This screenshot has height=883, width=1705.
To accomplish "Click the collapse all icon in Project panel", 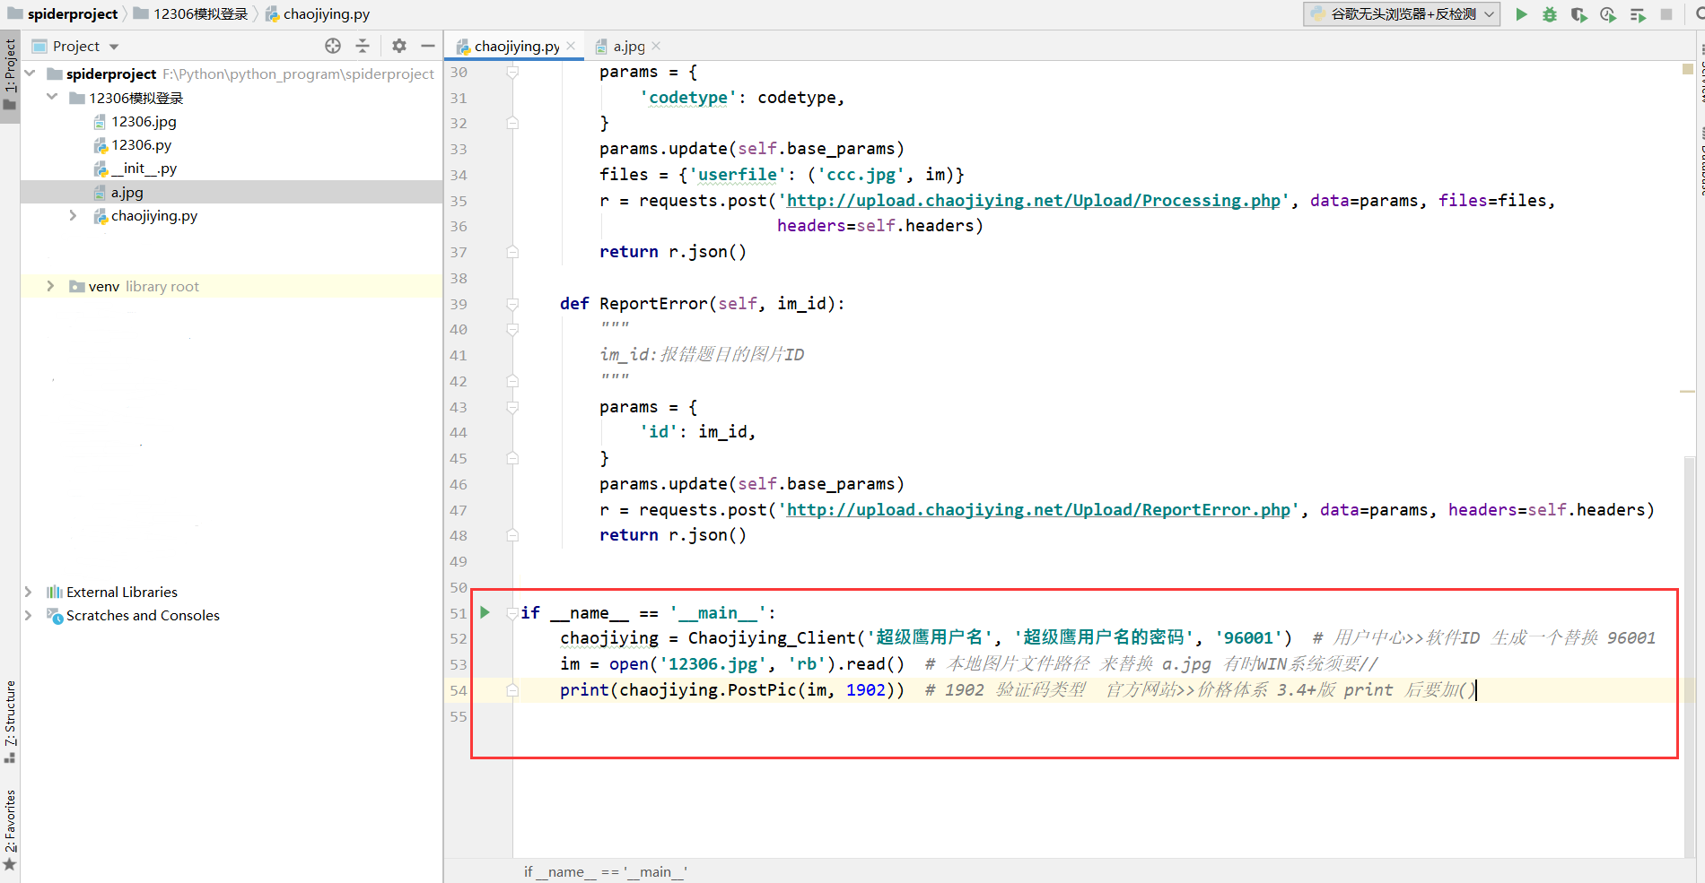I will 363,46.
